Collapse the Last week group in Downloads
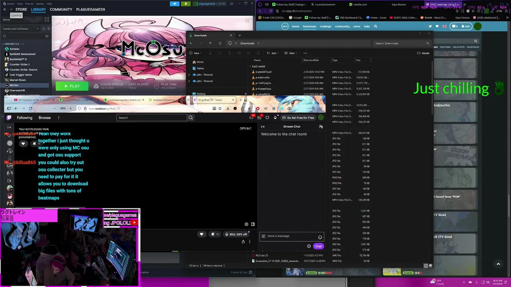Image resolution: width=511 pixels, height=287 pixels. tap(251, 66)
